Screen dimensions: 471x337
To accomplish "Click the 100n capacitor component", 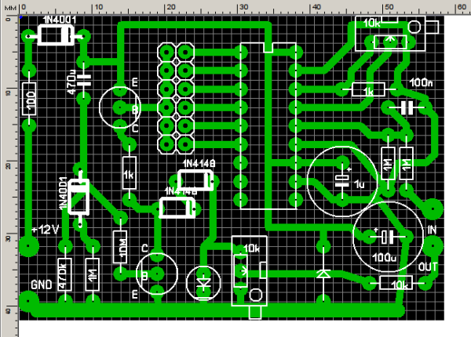I will tap(407, 107).
